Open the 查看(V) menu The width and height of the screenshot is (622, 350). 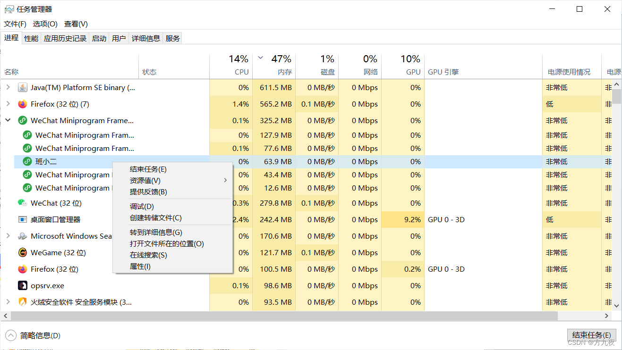76,24
